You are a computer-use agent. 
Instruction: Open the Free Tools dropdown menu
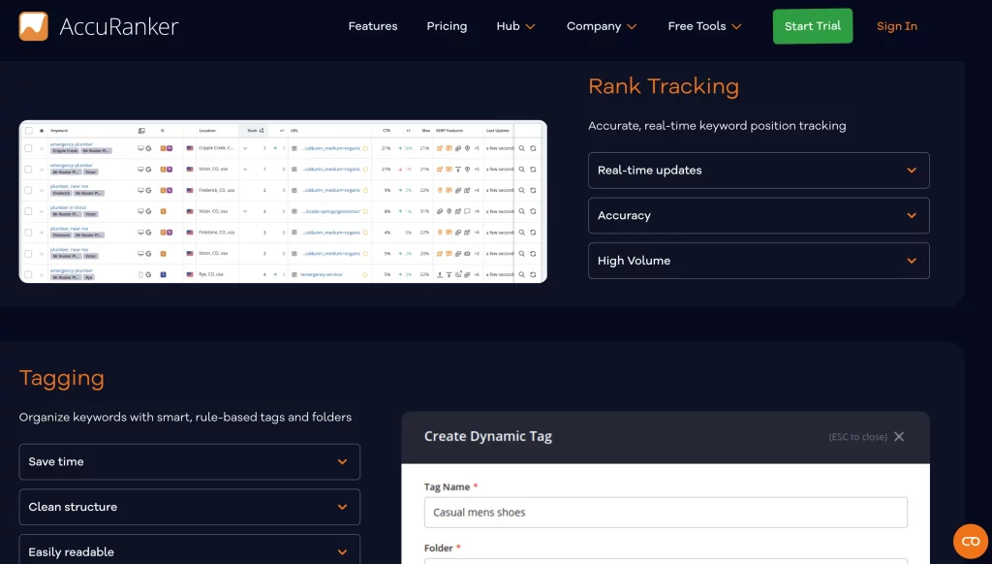(704, 26)
